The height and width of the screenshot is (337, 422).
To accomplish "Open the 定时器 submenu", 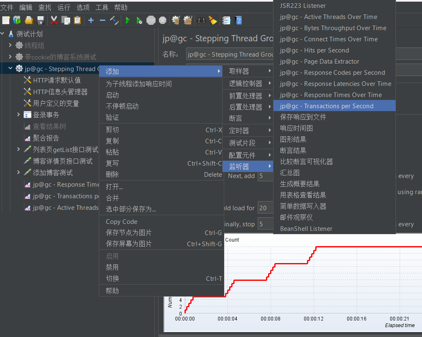I will tap(248, 131).
